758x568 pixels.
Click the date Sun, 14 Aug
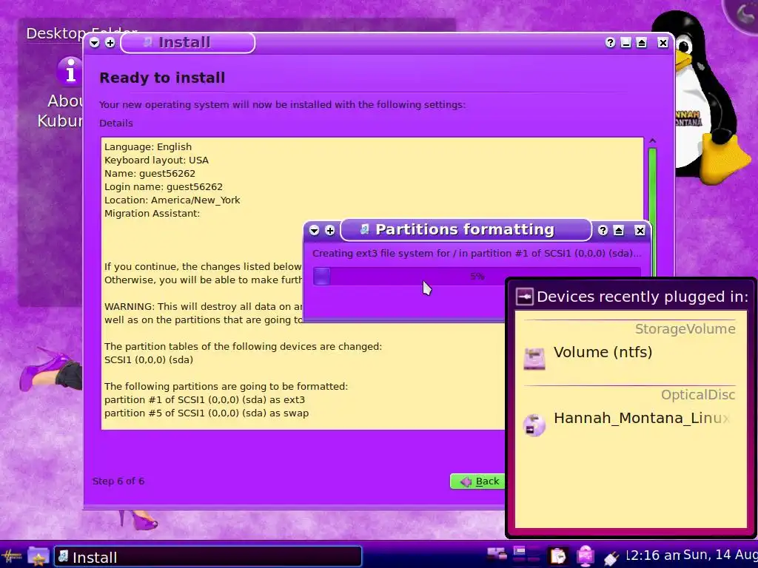[720, 555]
